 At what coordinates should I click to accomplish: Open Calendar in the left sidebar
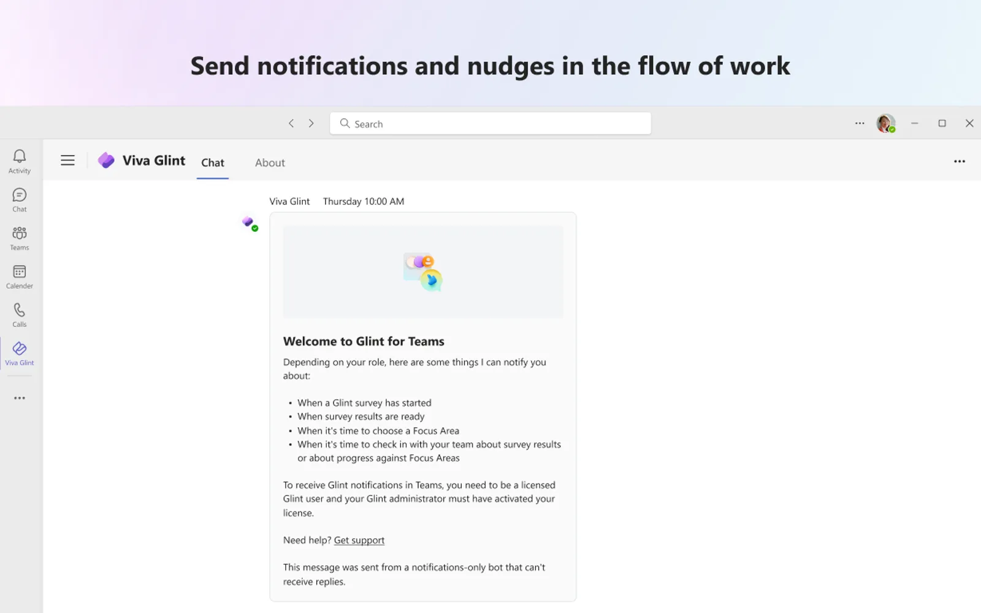20,277
